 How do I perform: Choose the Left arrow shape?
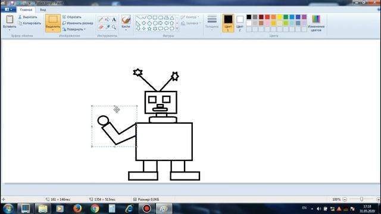click(166, 23)
